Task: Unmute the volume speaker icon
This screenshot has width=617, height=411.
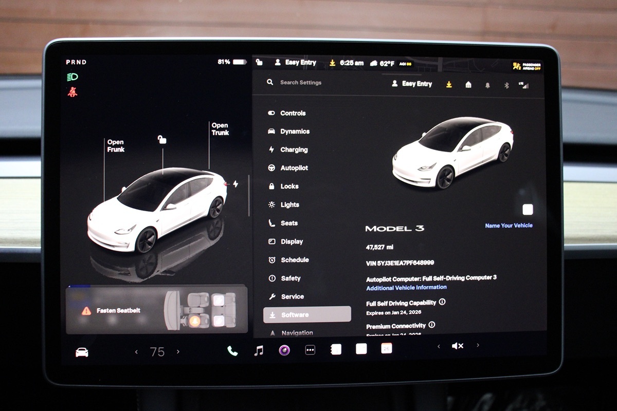Action: [457, 346]
